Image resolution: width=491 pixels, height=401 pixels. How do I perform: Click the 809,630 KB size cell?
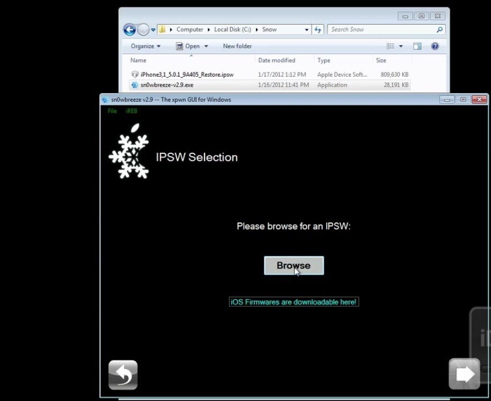pos(395,75)
